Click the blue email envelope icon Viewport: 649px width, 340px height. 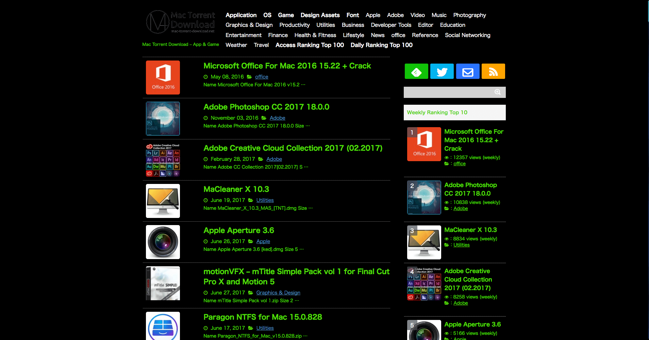468,71
